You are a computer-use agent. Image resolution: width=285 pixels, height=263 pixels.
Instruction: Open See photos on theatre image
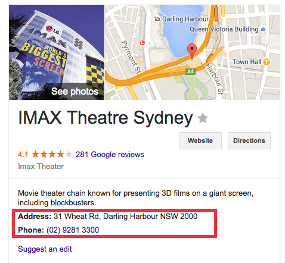click(75, 92)
